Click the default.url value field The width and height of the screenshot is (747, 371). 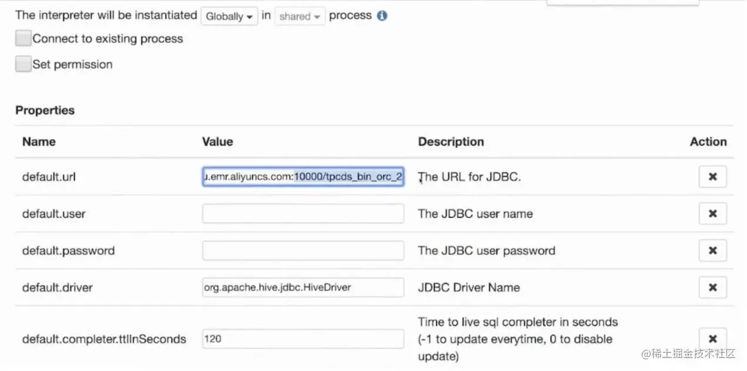303,177
